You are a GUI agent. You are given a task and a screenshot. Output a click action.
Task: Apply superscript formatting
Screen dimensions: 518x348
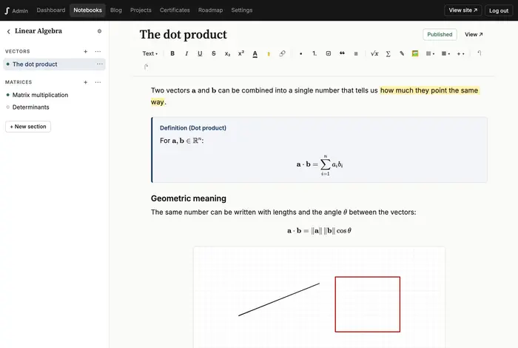click(241, 53)
